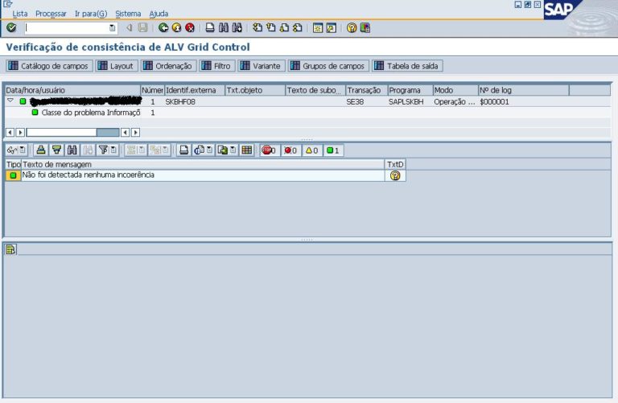Click the green Enter checkmark icon
This screenshot has width=618, height=403.
click(10, 27)
